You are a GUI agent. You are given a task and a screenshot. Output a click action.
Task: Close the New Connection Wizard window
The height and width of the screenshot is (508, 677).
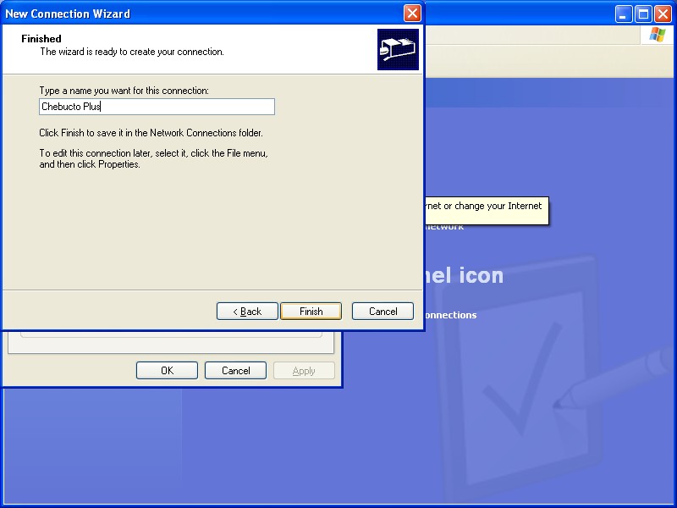411,14
